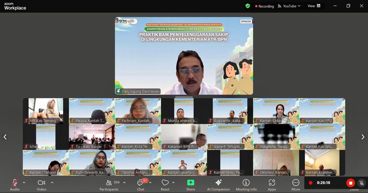Start camera using the Video icon
This screenshot has height=193, width=368.
click(41, 183)
